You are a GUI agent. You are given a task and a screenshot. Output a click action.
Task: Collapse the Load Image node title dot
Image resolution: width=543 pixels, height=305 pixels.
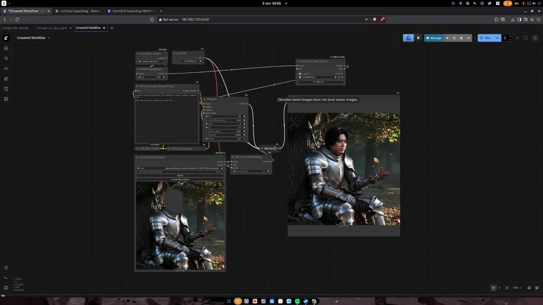pos(137,157)
